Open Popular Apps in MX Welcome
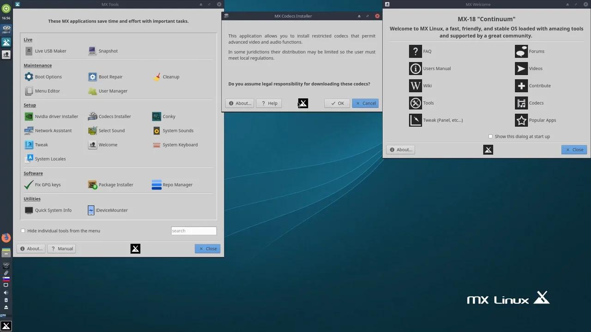The height and width of the screenshot is (332, 591). pyautogui.click(x=542, y=120)
